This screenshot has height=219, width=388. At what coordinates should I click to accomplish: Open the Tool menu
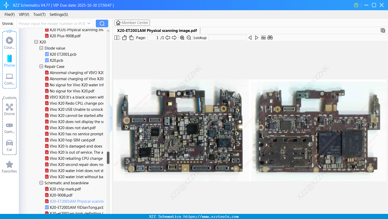39,15
